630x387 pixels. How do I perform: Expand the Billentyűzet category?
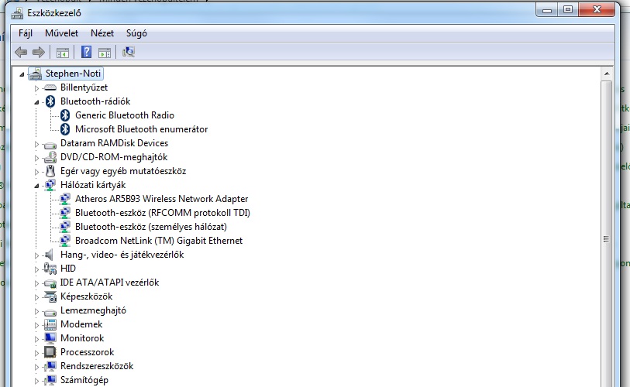click(x=36, y=88)
